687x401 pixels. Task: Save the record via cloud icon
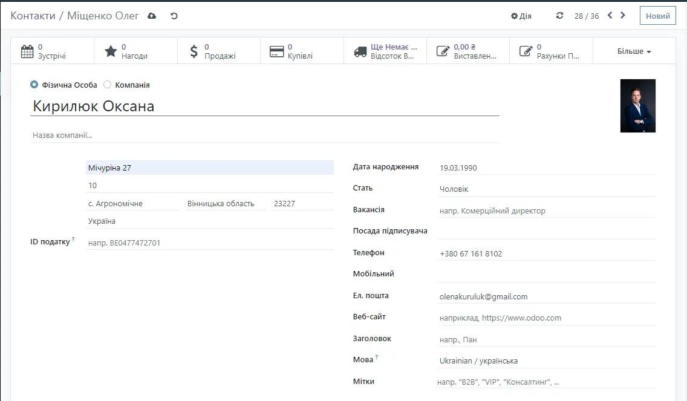(151, 16)
